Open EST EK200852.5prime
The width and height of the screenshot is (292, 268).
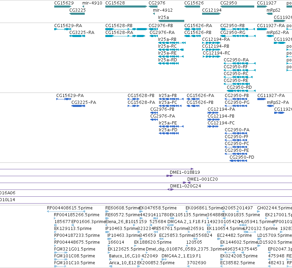[x=156, y=263]
